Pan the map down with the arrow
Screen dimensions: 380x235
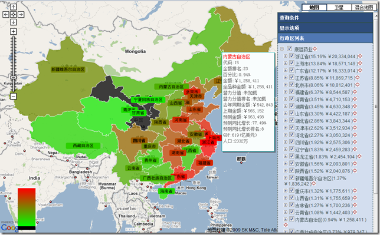tap(14, 22)
